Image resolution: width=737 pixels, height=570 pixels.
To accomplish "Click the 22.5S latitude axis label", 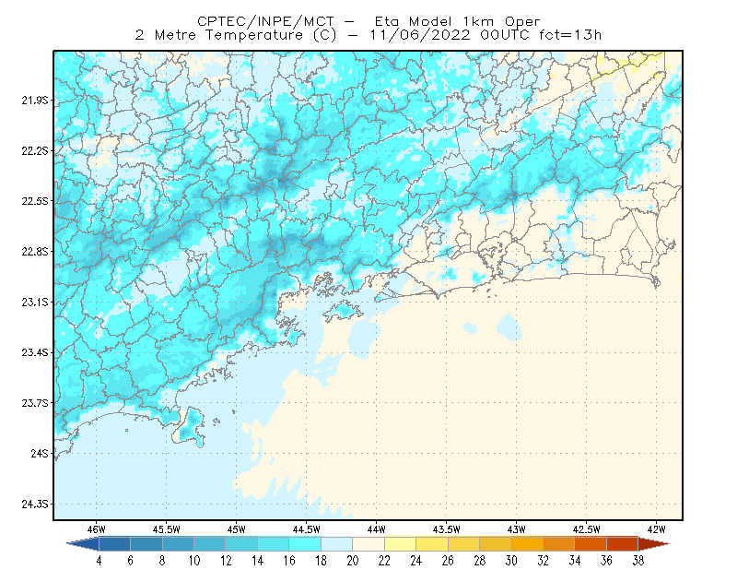I will (34, 201).
